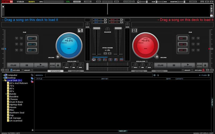Image resolution: width=215 pixels, height=134 pixels.
Task: Click the UNLOAD knob on deck 2
Action: coord(157,57)
